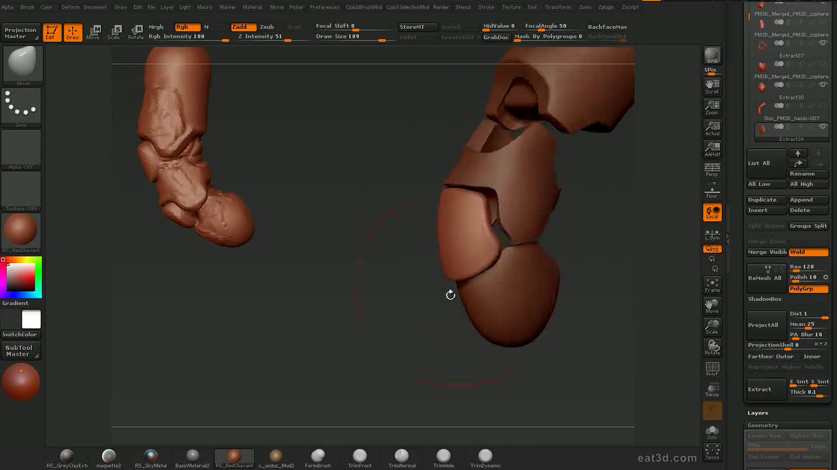Toggle L.Sym icon
Viewport: 837px width, 470px height.
(712, 234)
